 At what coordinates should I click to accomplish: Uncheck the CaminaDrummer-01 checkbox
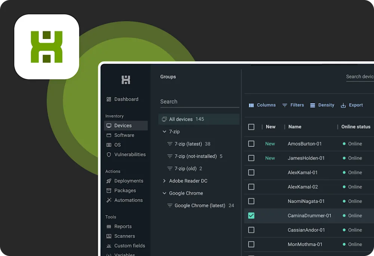click(251, 216)
